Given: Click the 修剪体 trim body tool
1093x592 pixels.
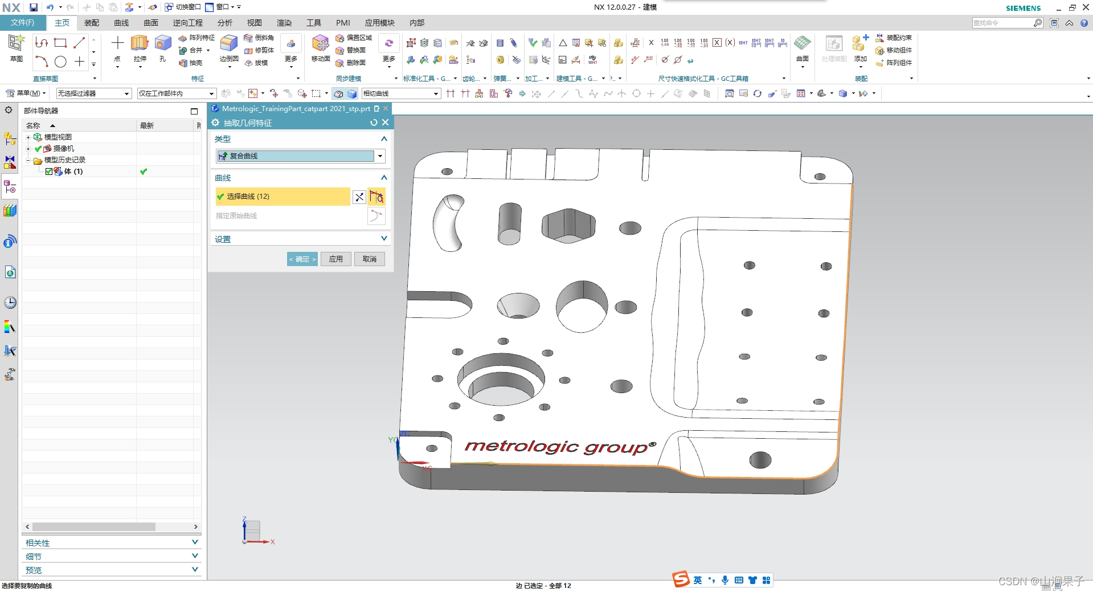Looking at the screenshot, I should tap(259, 50).
